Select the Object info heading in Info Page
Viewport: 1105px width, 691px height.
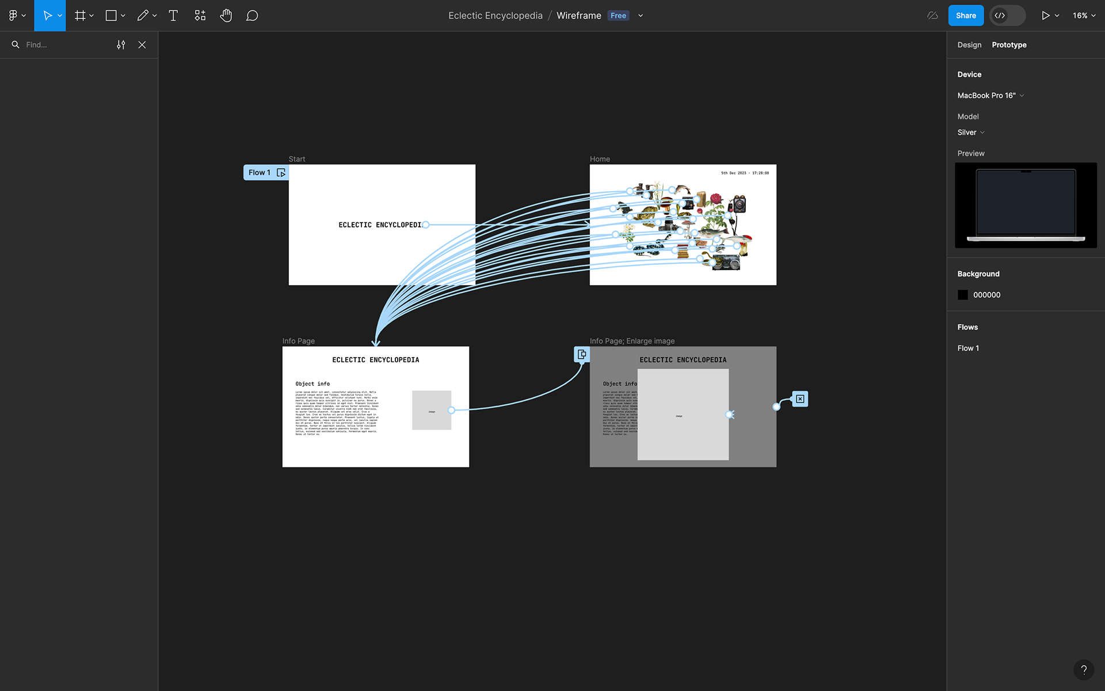click(313, 384)
